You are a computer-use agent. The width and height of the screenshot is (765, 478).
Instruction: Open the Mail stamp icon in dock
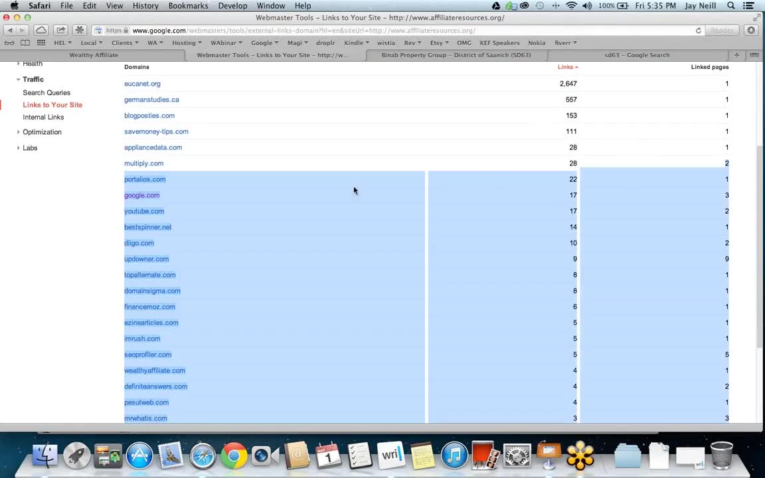pyautogui.click(x=171, y=455)
